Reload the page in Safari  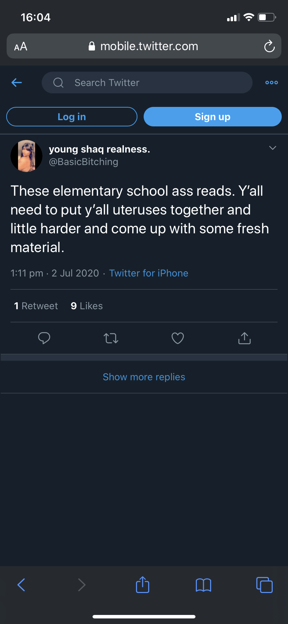click(x=269, y=46)
